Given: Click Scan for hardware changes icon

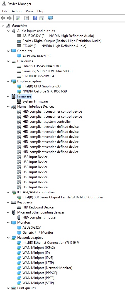Looking at the screenshot, I should 50,18.
